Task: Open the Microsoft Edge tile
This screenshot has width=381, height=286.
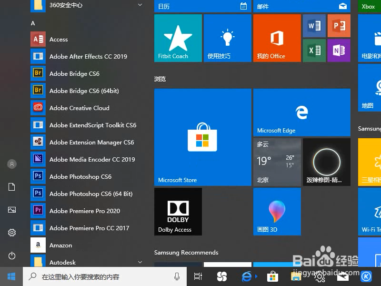Action: pyautogui.click(x=302, y=112)
